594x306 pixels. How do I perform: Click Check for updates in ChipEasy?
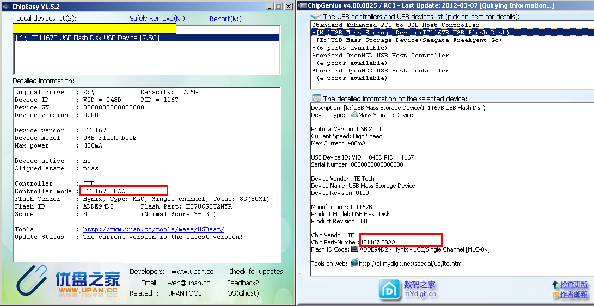tap(255, 271)
